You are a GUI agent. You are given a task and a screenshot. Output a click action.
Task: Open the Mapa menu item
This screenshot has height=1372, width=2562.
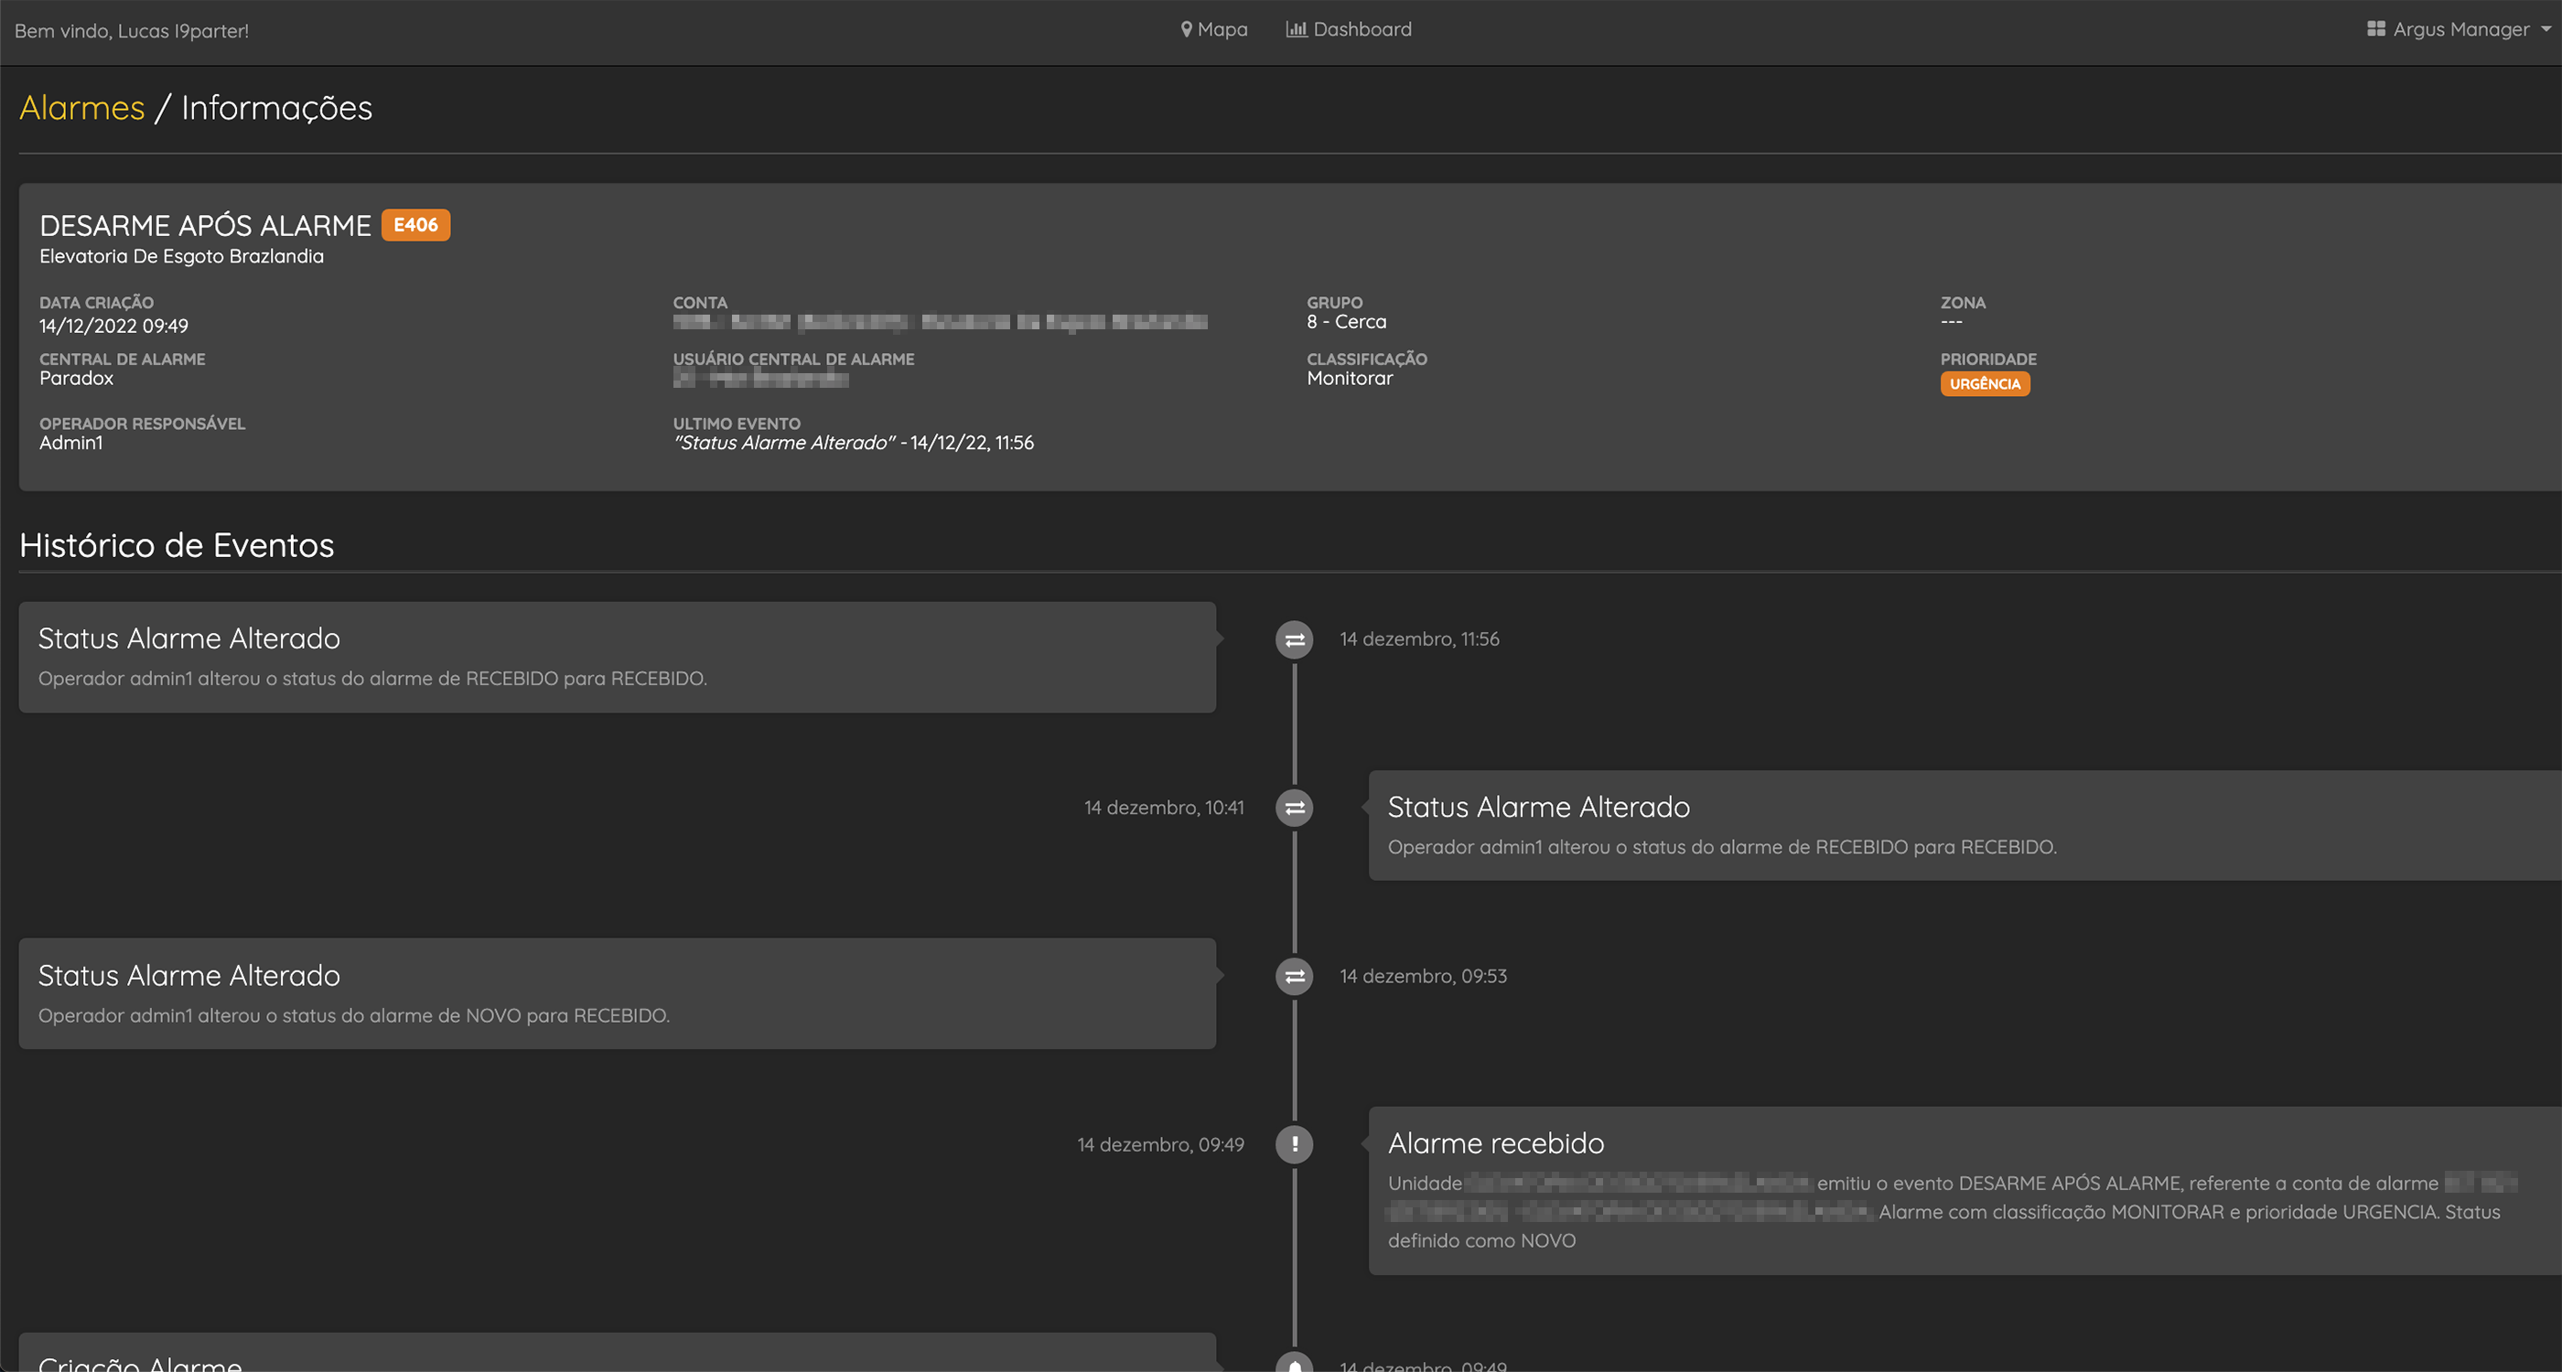(1222, 29)
